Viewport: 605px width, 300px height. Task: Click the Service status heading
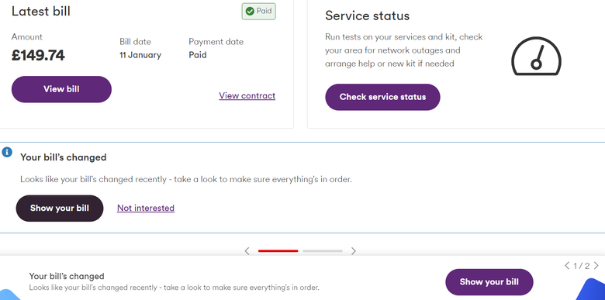[367, 16]
